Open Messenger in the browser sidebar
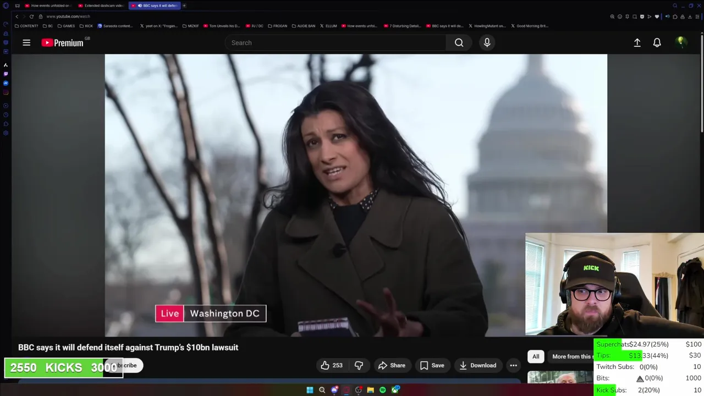 coord(5,83)
